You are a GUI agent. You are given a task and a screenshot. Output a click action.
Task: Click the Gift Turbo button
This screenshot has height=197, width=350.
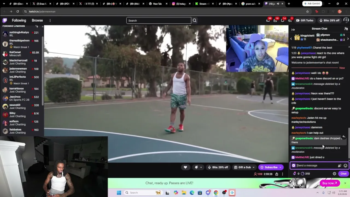tap(305, 21)
